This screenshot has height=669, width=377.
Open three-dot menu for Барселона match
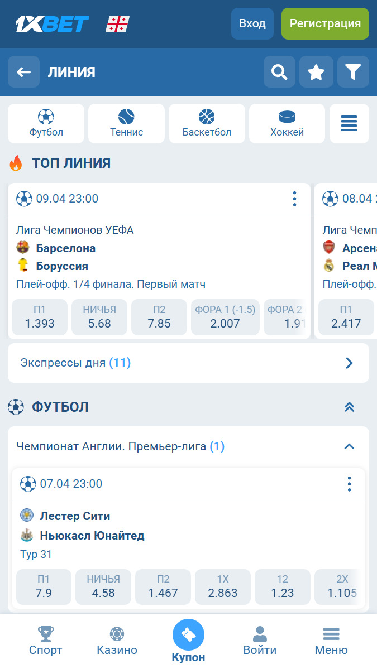(294, 199)
